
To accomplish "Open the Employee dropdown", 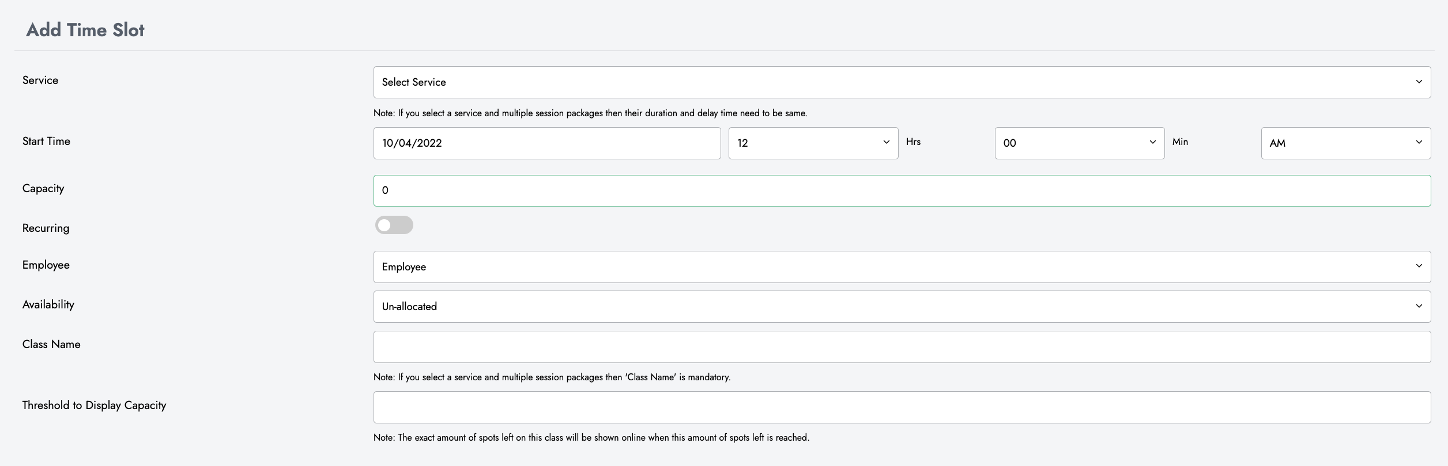I will coord(902,267).
